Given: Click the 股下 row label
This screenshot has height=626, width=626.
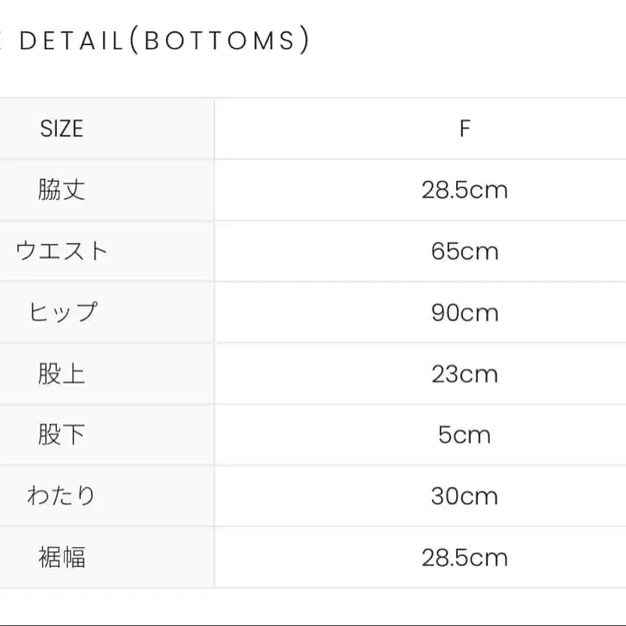Looking at the screenshot, I should click(x=62, y=434).
